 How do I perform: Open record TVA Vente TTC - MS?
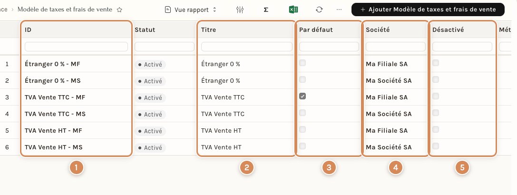coord(55,114)
